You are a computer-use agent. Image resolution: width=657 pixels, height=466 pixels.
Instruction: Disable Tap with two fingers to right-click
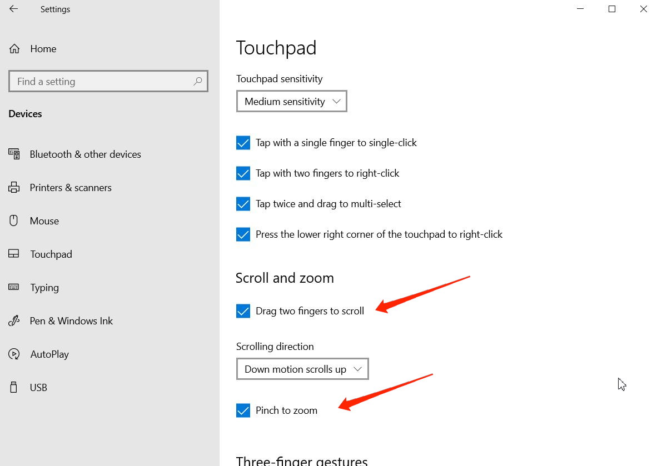click(243, 173)
